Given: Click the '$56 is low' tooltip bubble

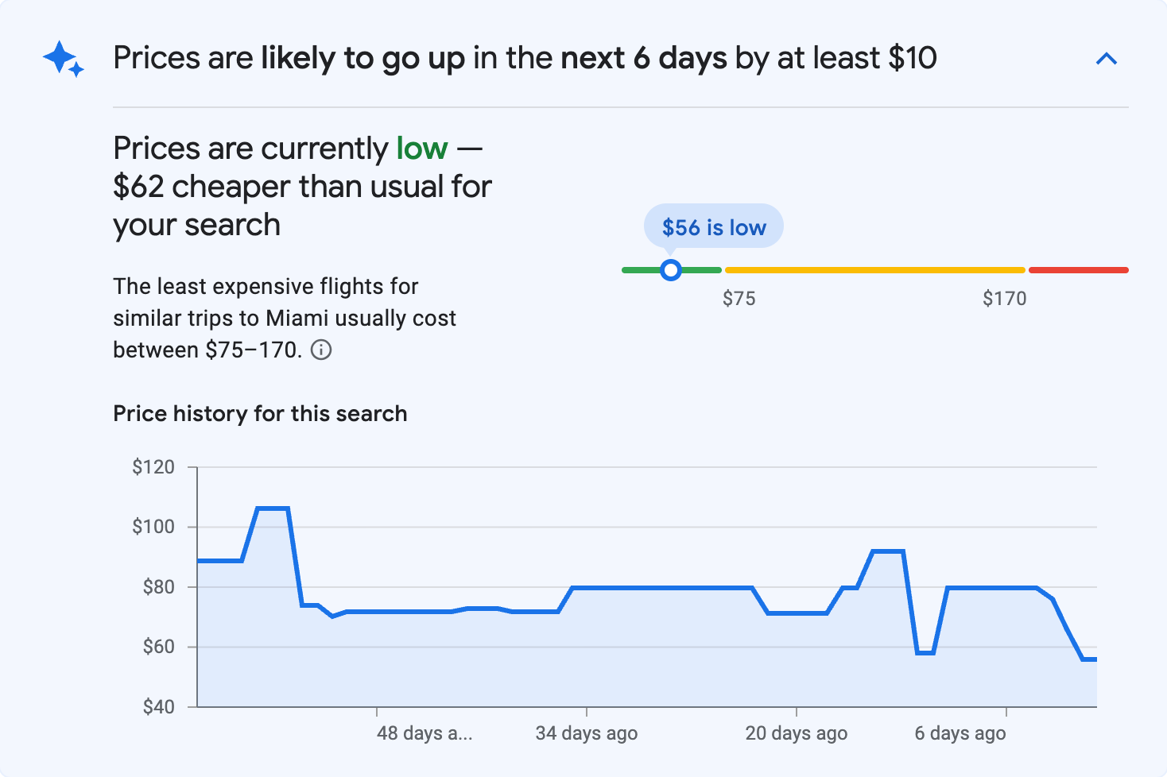Looking at the screenshot, I should coord(713,226).
